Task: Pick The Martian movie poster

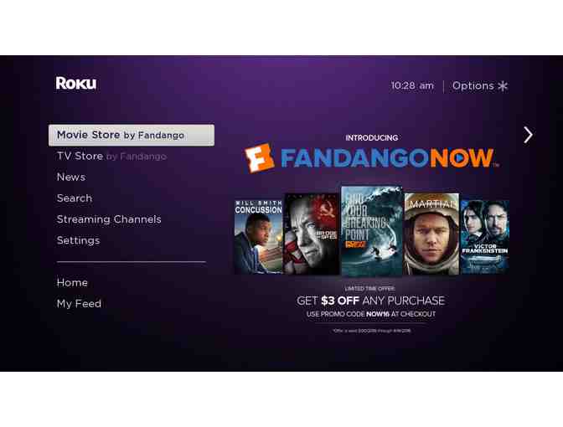Action: click(431, 234)
